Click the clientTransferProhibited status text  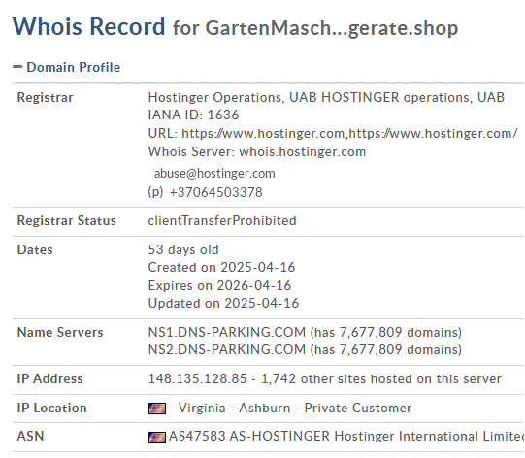[x=222, y=221]
